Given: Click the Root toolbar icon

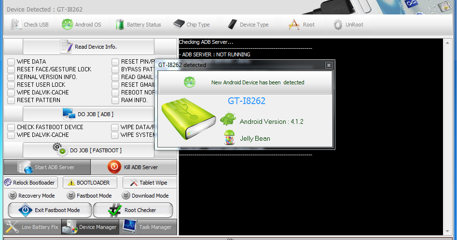Looking at the screenshot, I should coord(294,25).
